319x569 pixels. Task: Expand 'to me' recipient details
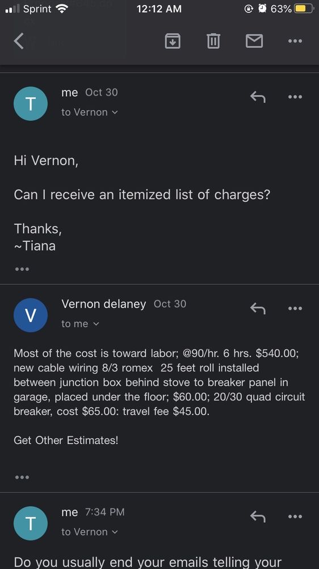pos(80,324)
